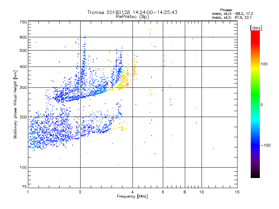This screenshot has height=209, width=279.
Task: Select the "mean, sd,O: -88.2, 17.2" statistics line
Action: pos(232,14)
